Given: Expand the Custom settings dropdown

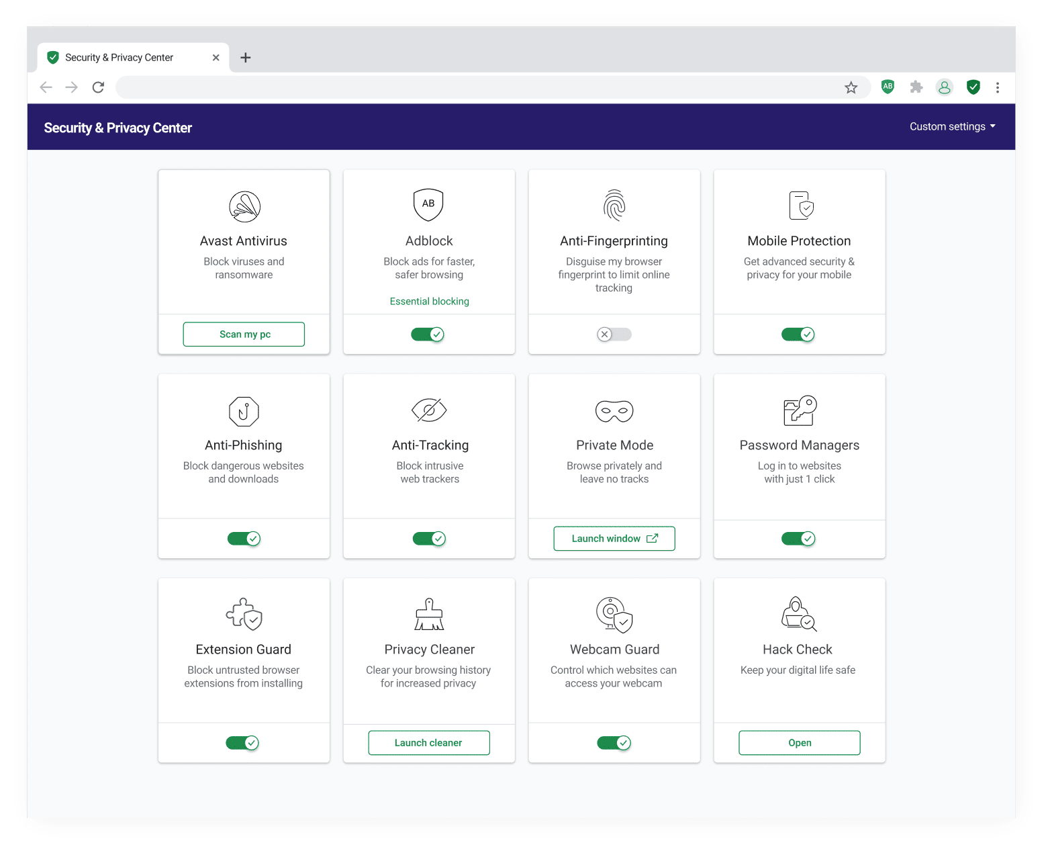Looking at the screenshot, I should tap(952, 127).
